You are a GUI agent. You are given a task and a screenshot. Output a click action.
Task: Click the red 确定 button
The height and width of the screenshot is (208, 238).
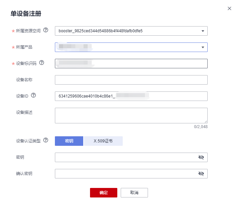104,193
